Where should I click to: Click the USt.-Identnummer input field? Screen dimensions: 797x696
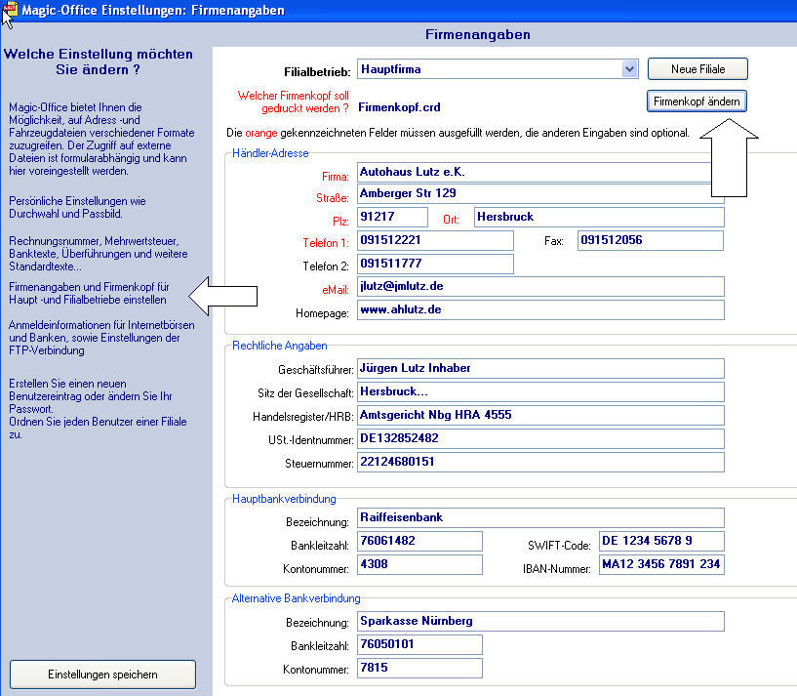[540, 438]
